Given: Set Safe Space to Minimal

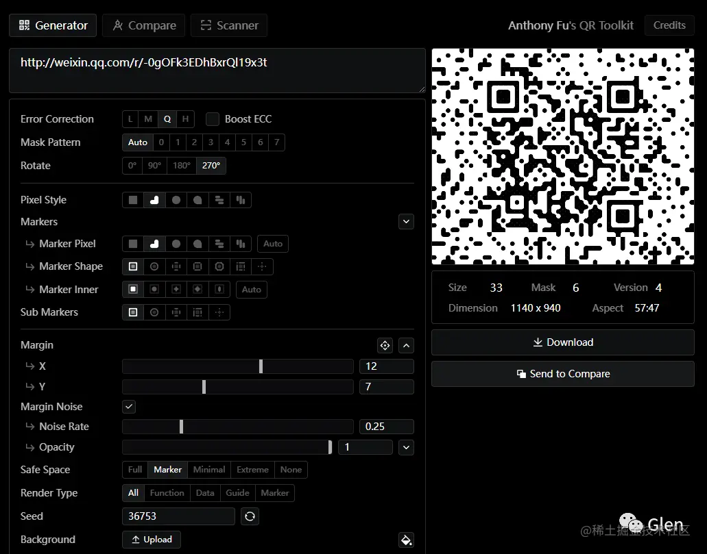Looking at the screenshot, I should 209,470.
